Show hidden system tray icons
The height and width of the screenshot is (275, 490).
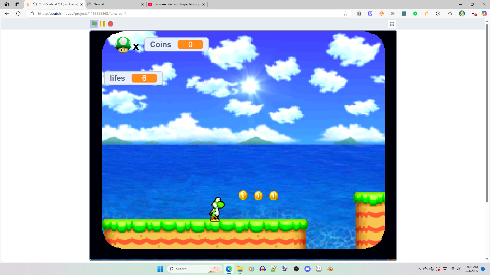(419, 269)
